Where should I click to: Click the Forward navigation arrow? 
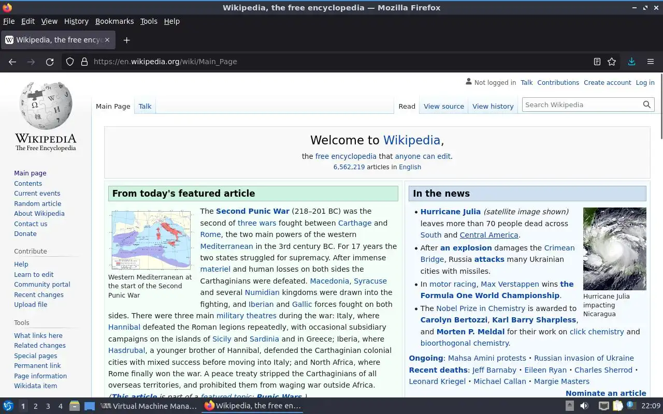click(x=31, y=62)
